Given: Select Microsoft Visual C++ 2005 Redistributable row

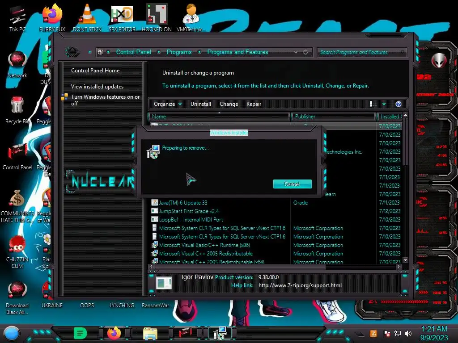Looking at the screenshot, I should pos(276,254).
